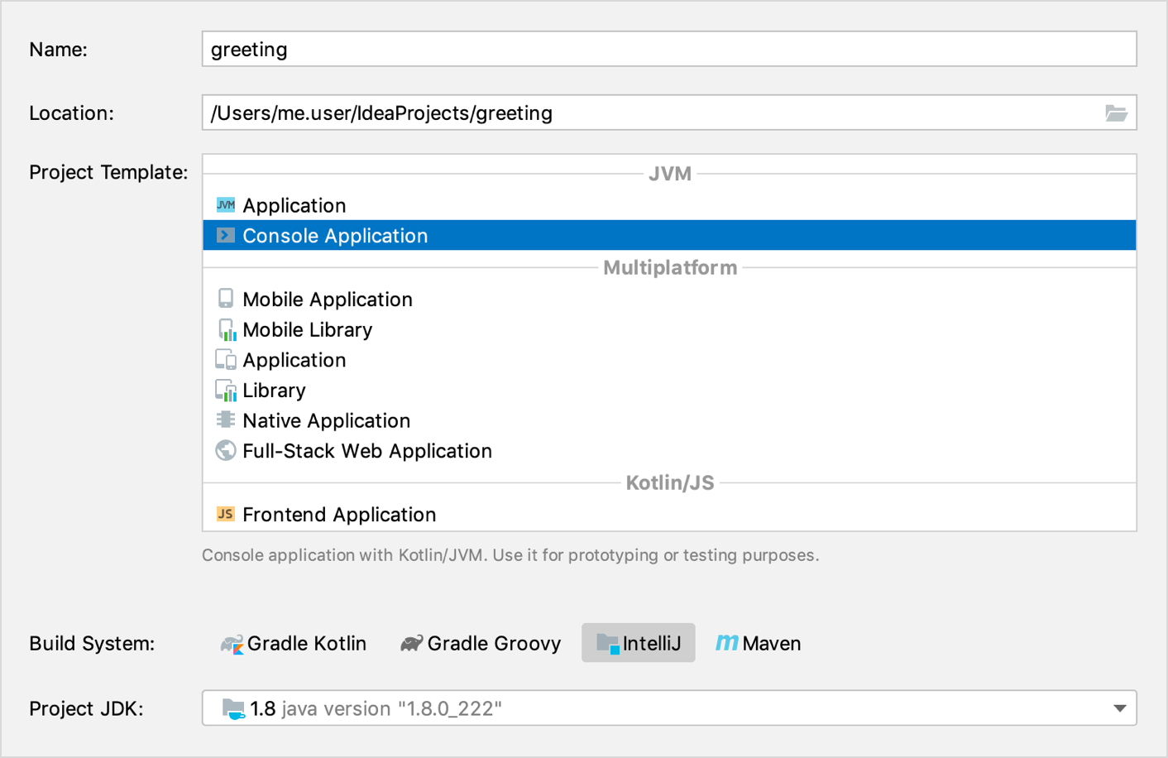Select the Mobile Library icon

(225, 329)
